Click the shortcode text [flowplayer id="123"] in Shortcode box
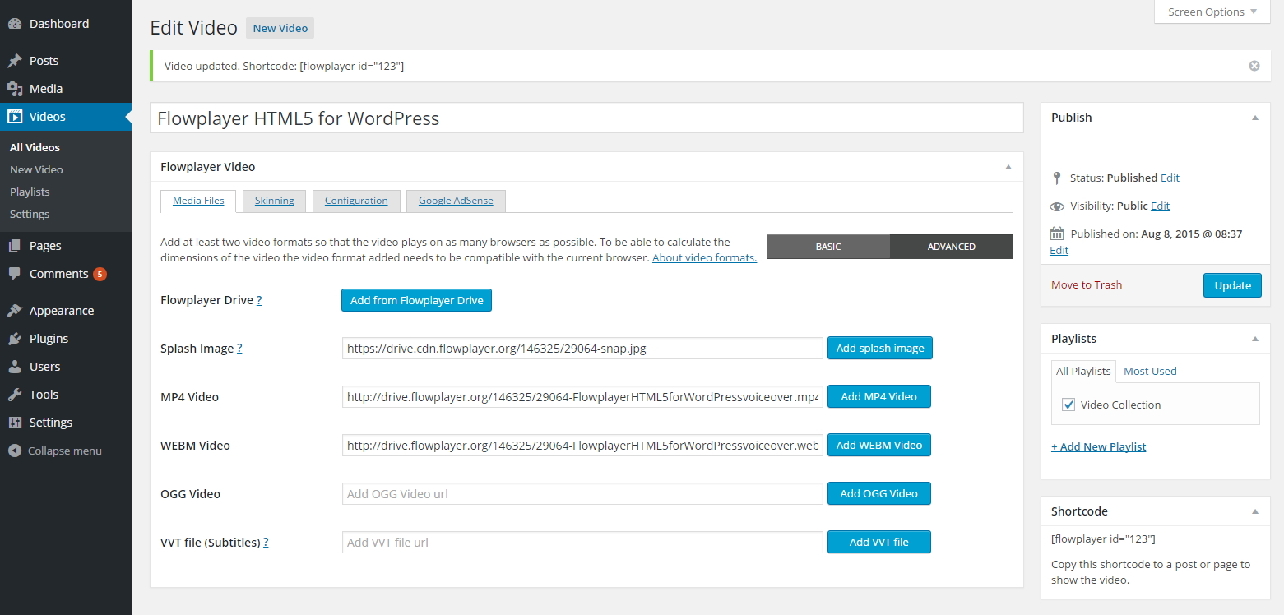 point(1103,539)
